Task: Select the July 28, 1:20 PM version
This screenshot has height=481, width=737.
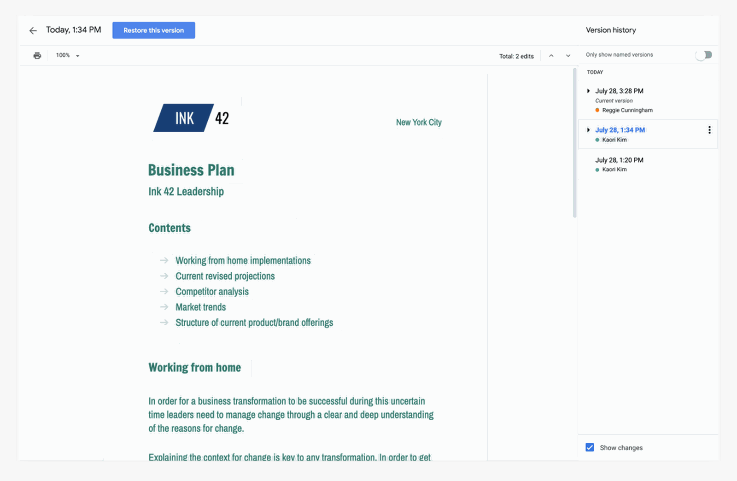Action: coord(620,160)
